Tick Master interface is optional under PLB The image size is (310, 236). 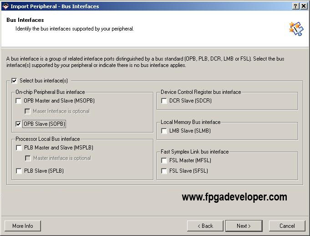tap(28, 158)
